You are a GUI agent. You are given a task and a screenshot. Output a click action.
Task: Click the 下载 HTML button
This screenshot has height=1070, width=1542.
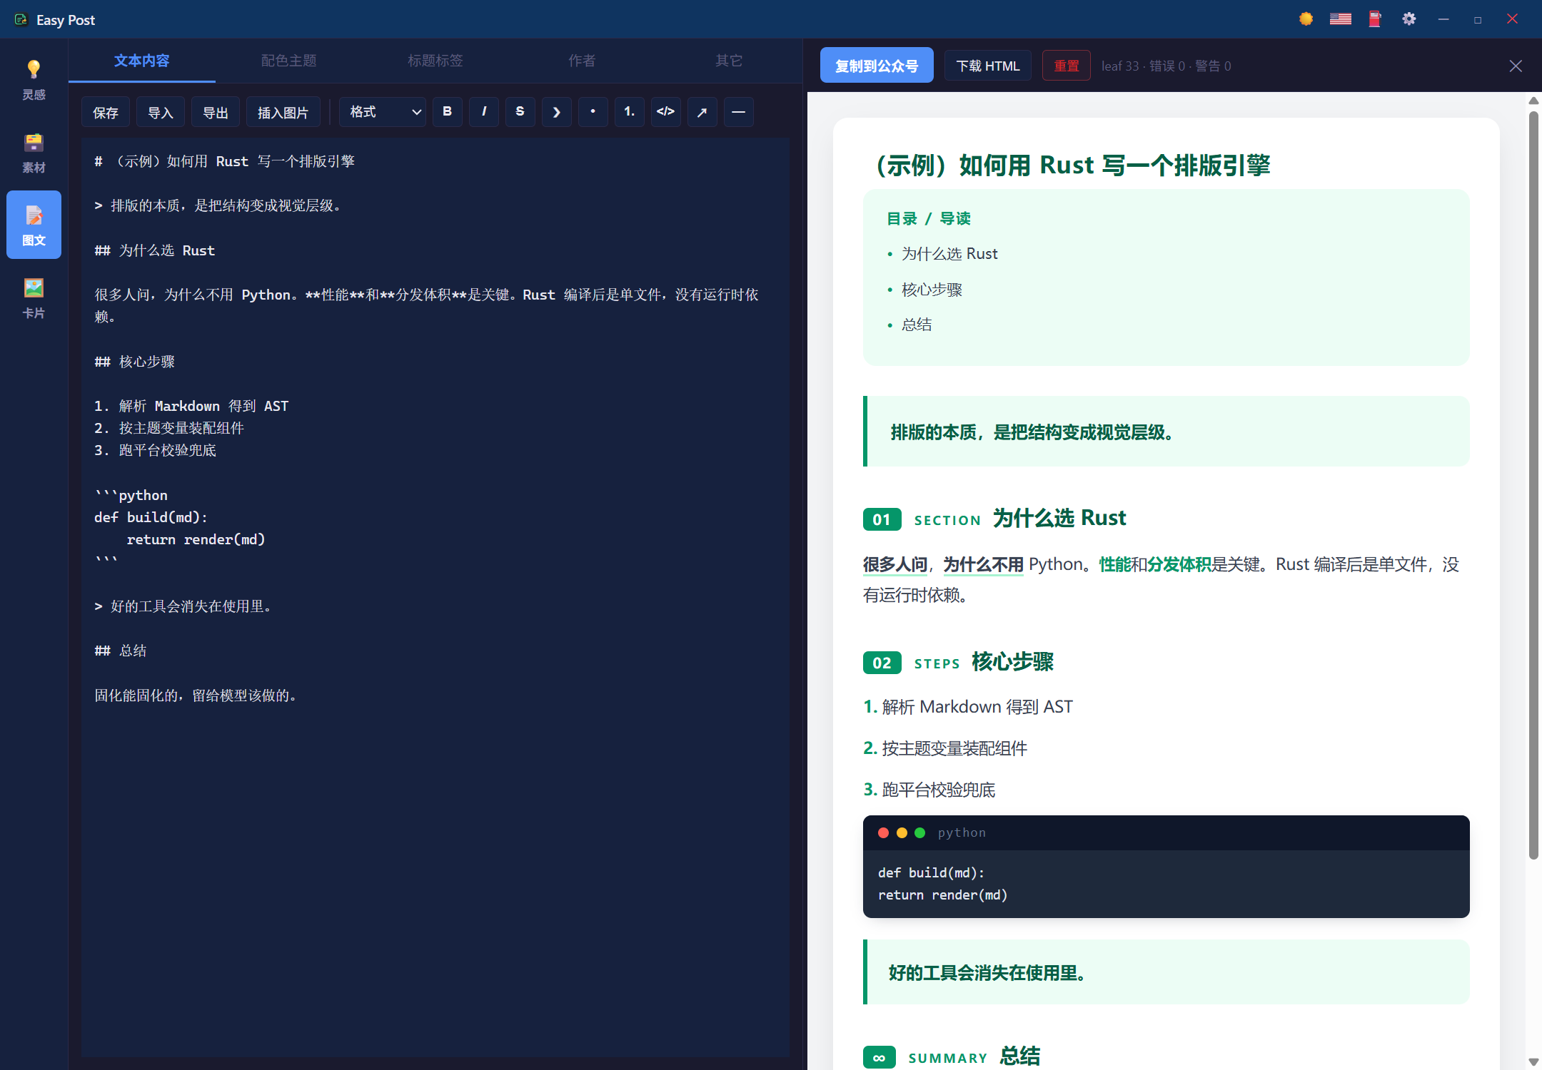(988, 66)
